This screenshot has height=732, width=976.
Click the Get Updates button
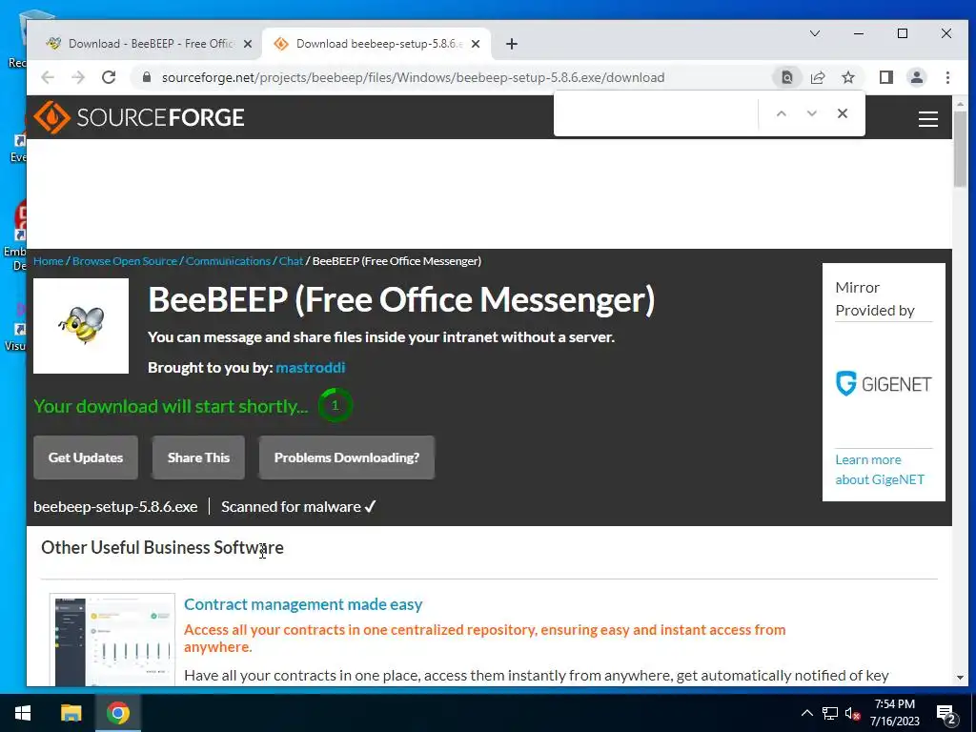(86, 457)
